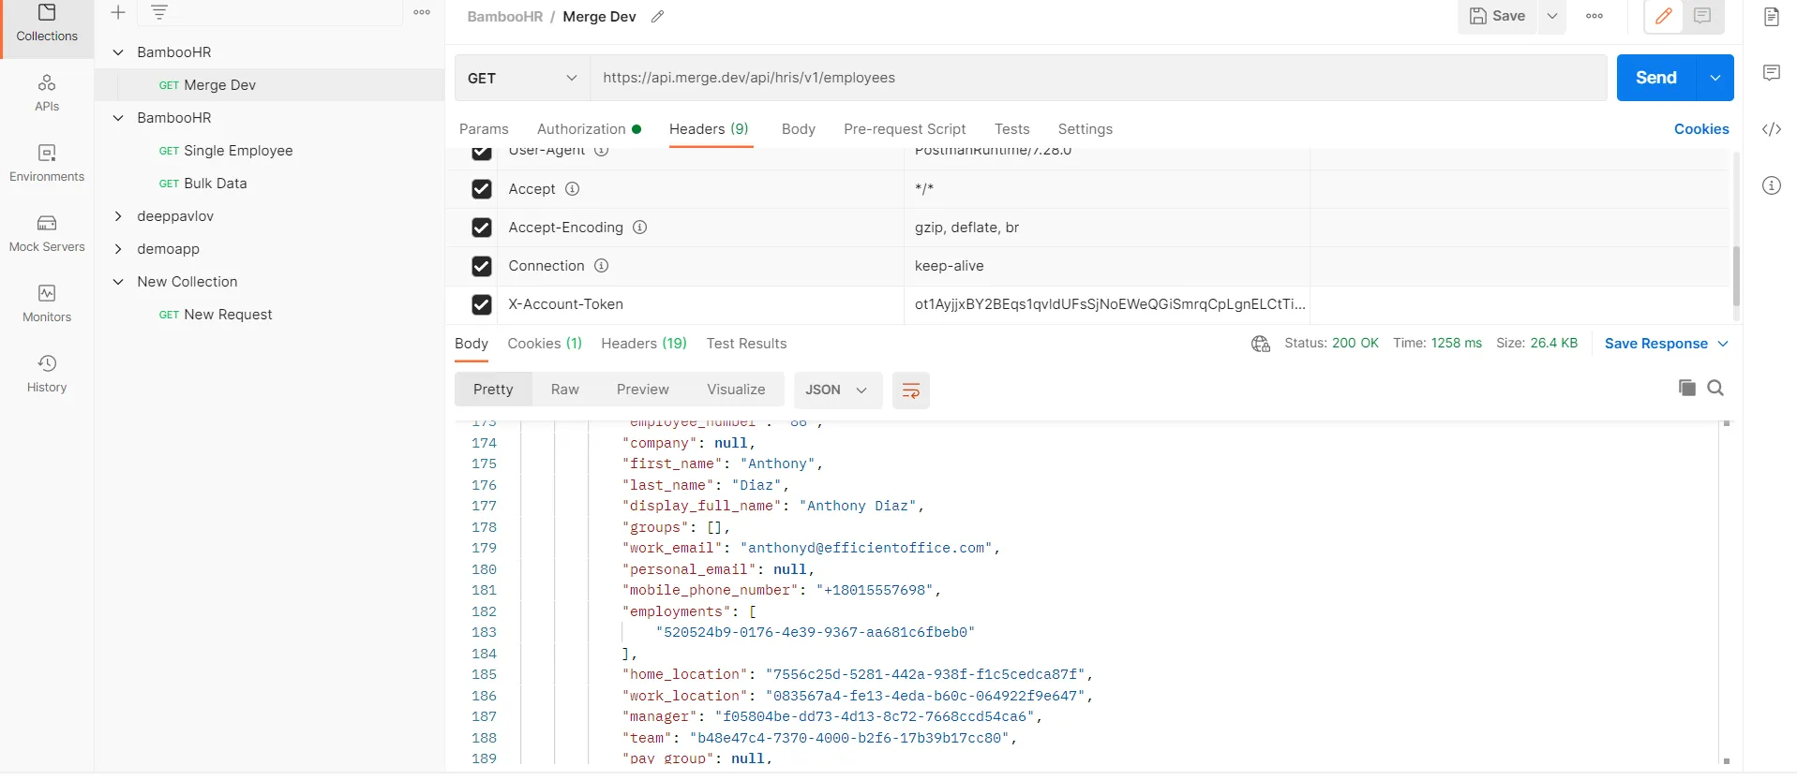Collapse the second BambooHR collection

click(x=118, y=118)
